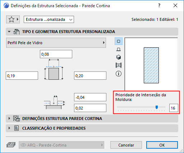
Task: Show the 3D cube preview
Action: pos(119,57)
